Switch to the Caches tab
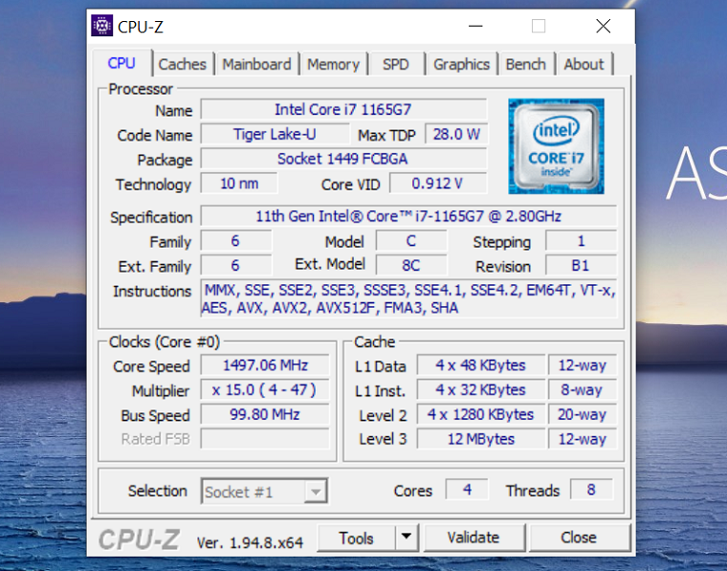Viewport: 727px width, 571px height. click(182, 64)
